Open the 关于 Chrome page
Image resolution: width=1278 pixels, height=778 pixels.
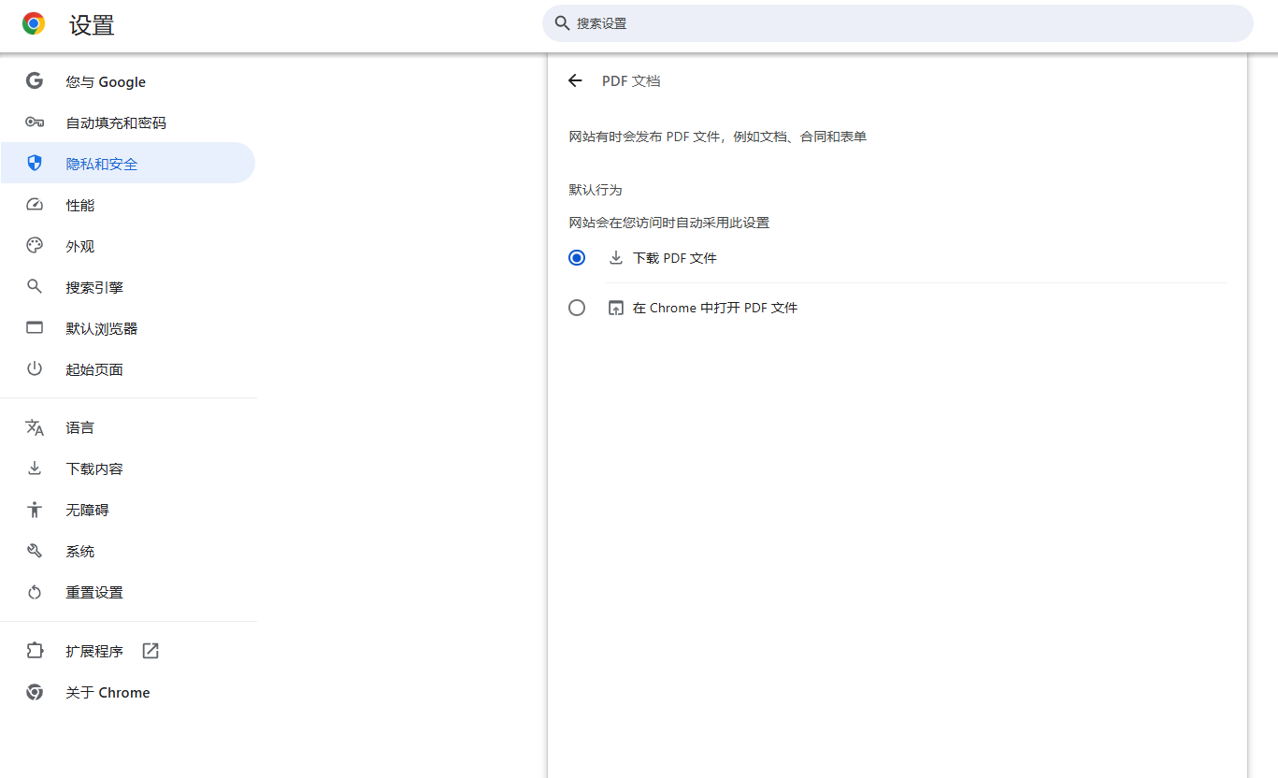tap(128, 692)
